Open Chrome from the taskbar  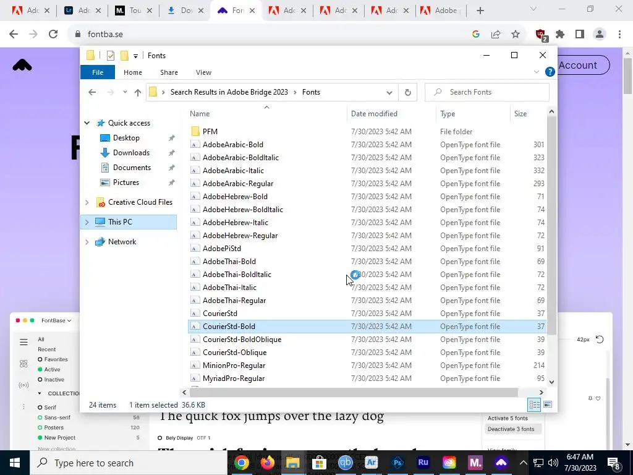pyautogui.click(x=242, y=463)
